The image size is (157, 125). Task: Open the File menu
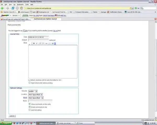[2, 5]
